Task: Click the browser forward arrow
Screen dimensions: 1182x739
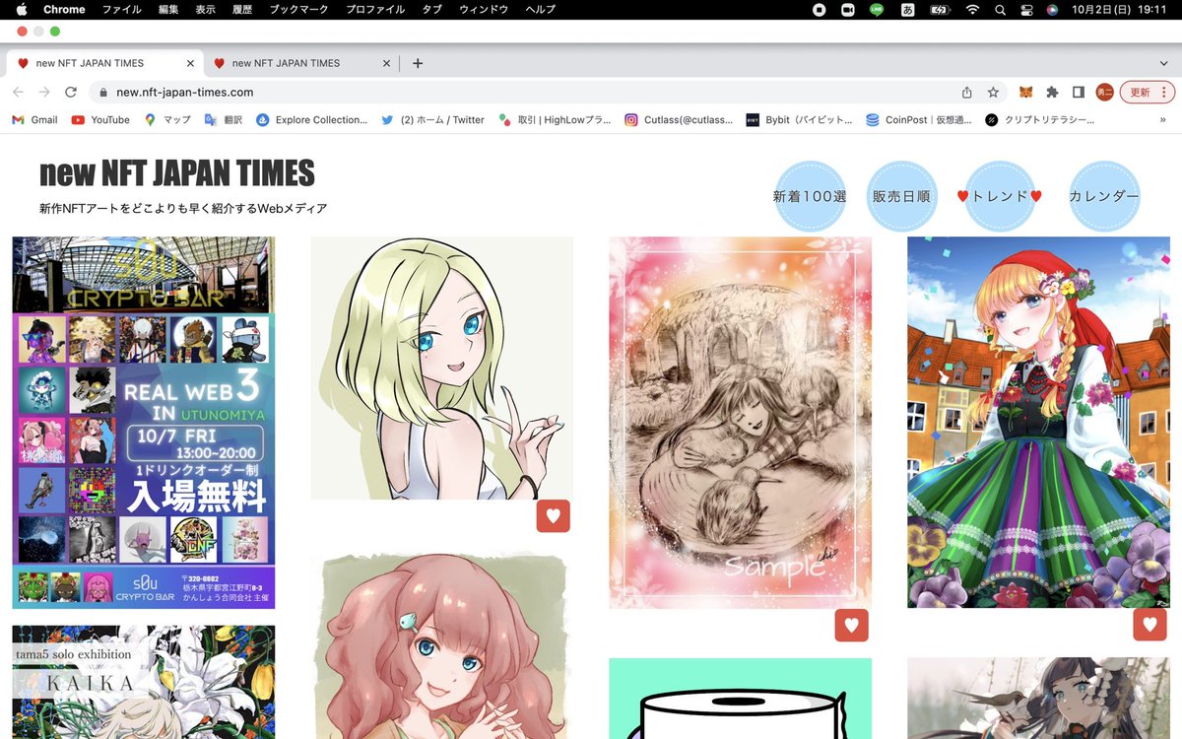Action: pyautogui.click(x=44, y=92)
